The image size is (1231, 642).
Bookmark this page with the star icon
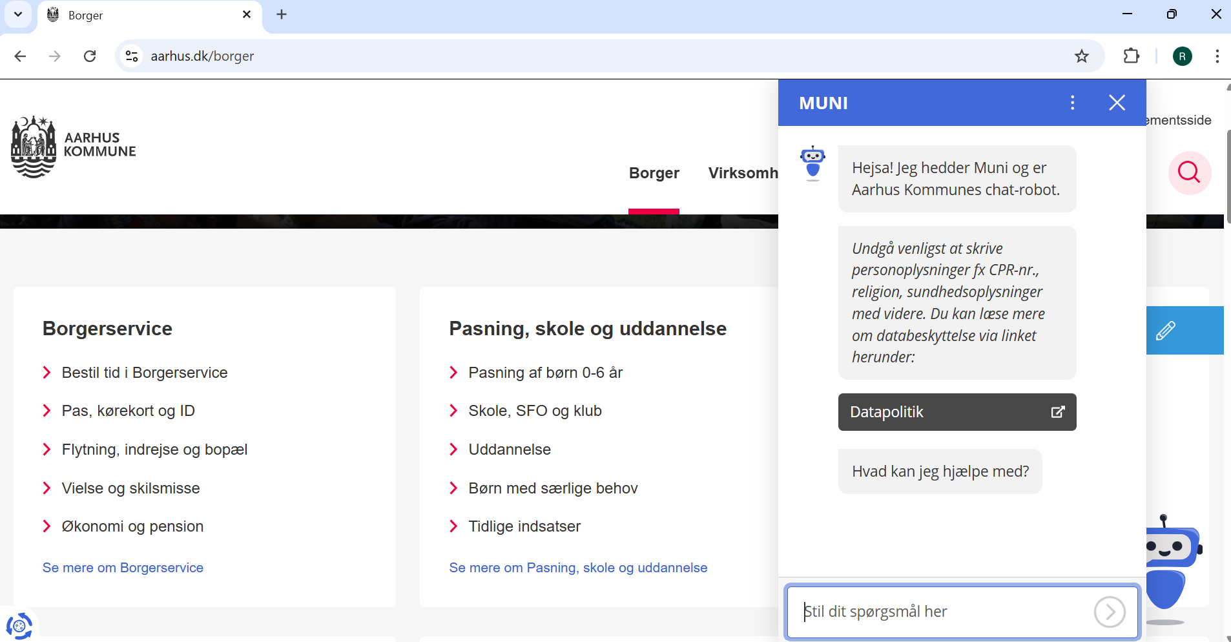(x=1081, y=56)
